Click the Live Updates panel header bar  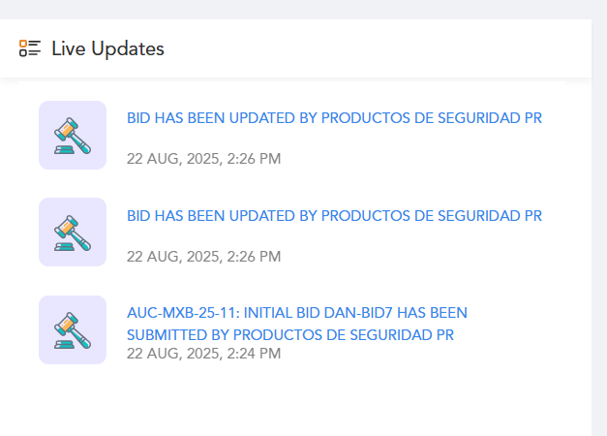296,48
